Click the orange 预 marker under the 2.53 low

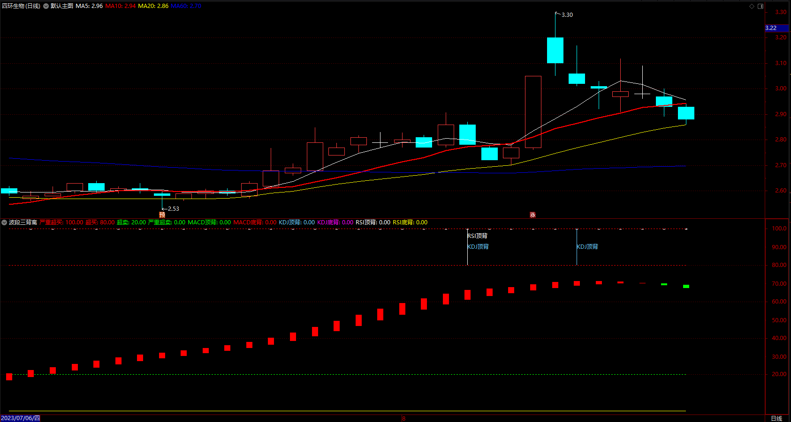[162, 215]
